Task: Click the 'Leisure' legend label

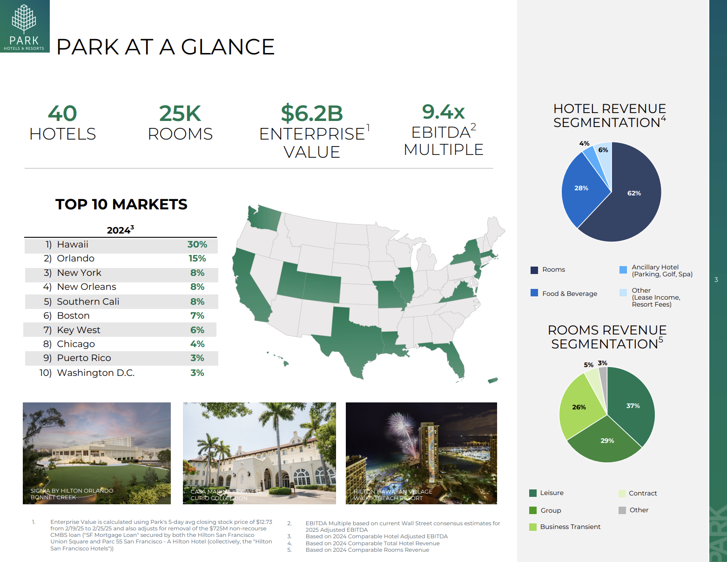Action: tap(552, 493)
